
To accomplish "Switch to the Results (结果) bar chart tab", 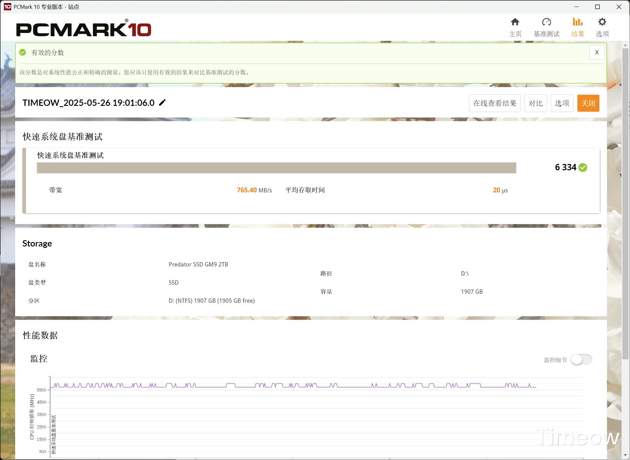I will click(x=577, y=22).
